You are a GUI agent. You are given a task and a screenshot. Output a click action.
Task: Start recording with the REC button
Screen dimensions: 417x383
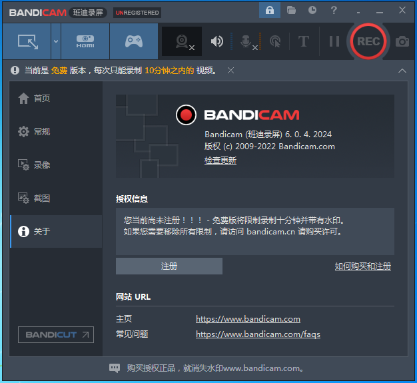pos(368,41)
